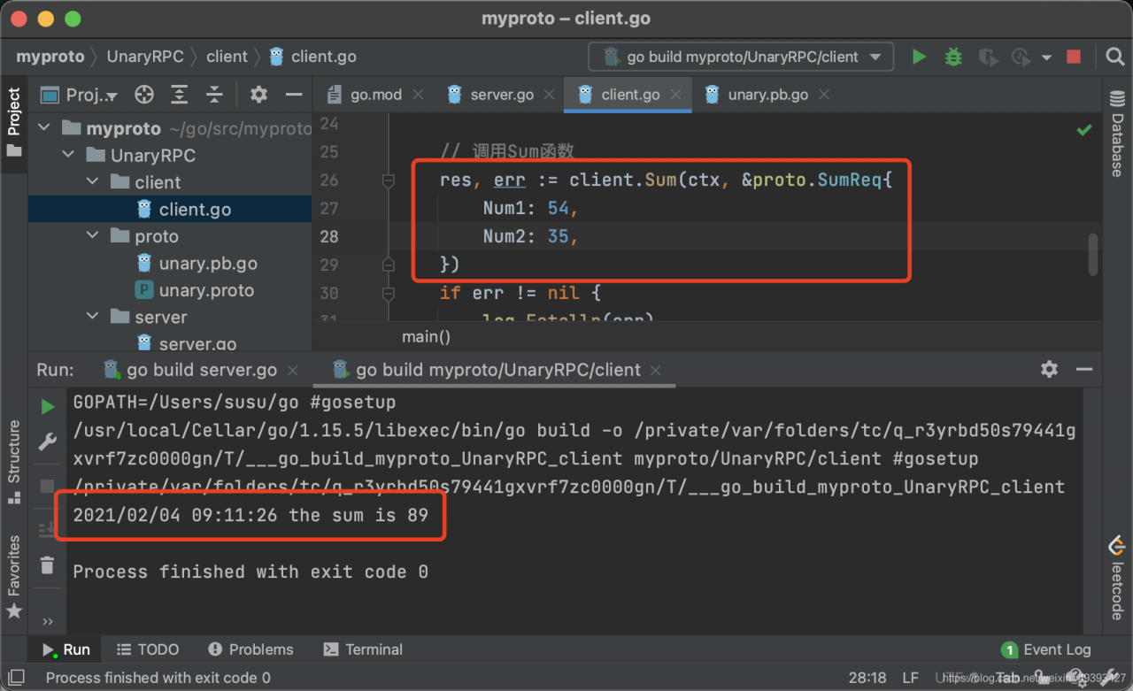The height and width of the screenshot is (691, 1133).
Task: Switch to unary.pb.go editor tab
Action: [x=767, y=95]
